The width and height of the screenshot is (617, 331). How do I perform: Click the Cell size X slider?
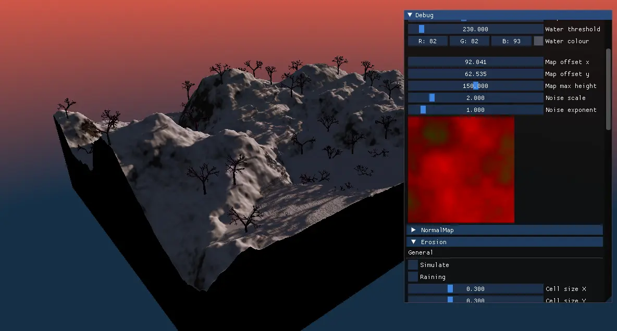[x=475, y=289]
